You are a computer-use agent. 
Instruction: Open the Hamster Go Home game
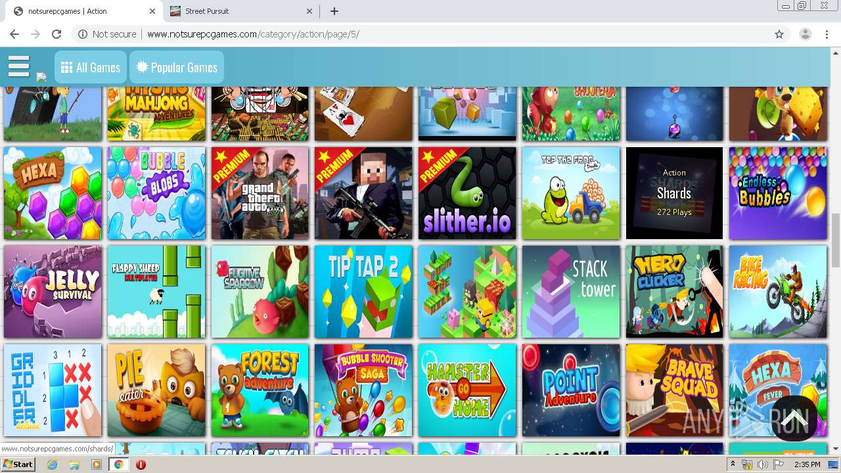(467, 390)
